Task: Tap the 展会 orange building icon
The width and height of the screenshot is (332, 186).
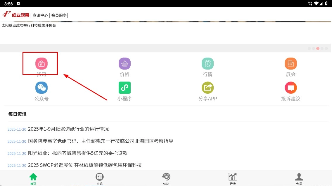Action: (290, 63)
